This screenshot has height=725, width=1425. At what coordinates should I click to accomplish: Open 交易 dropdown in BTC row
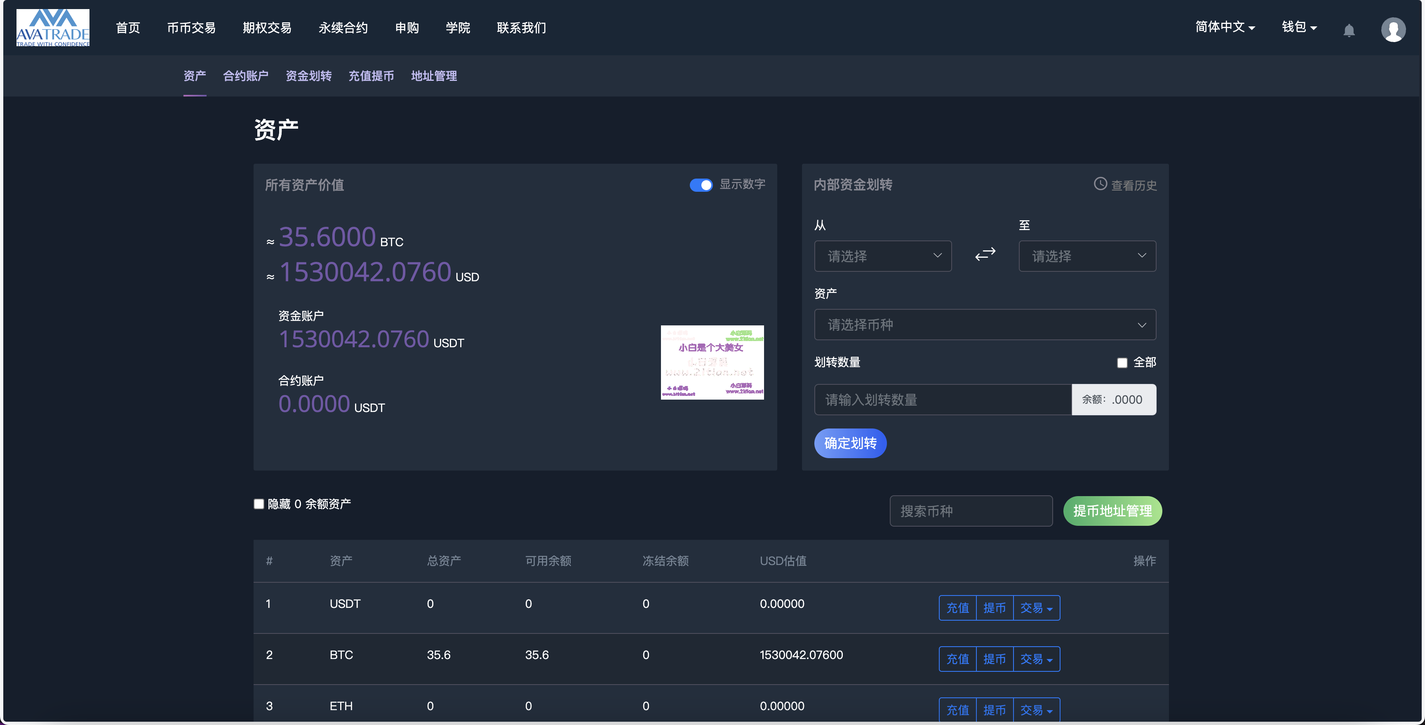click(1036, 659)
